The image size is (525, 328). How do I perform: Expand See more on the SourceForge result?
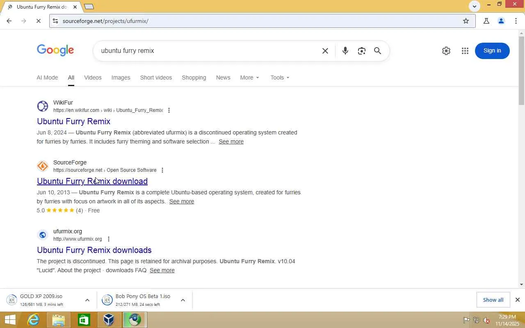tap(182, 201)
